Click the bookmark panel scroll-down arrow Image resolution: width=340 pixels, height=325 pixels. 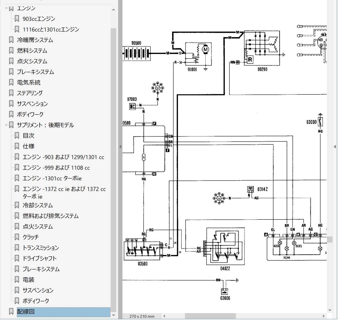click(113, 315)
